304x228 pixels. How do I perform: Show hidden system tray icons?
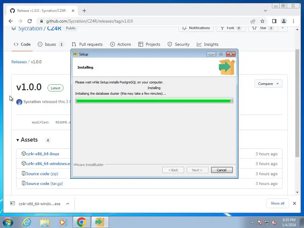[x=252, y=222]
